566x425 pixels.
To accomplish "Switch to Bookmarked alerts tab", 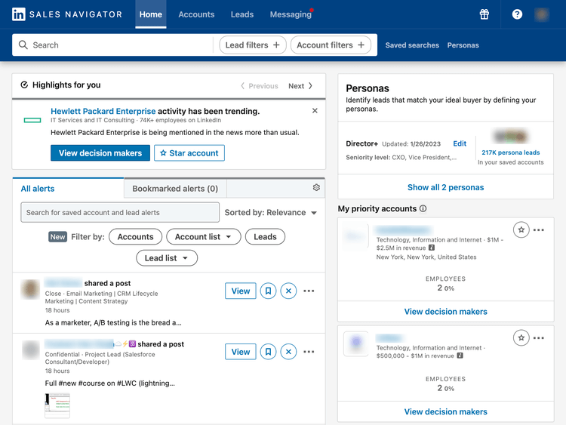I will [x=175, y=189].
